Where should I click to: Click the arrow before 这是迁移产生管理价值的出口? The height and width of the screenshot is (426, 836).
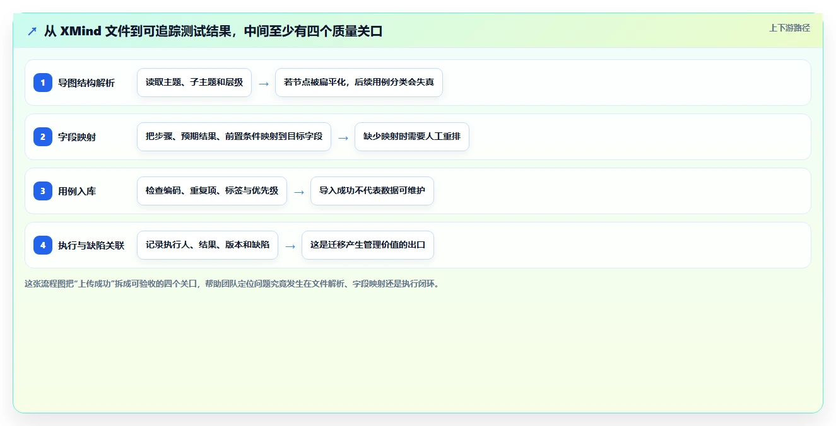[290, 246]
